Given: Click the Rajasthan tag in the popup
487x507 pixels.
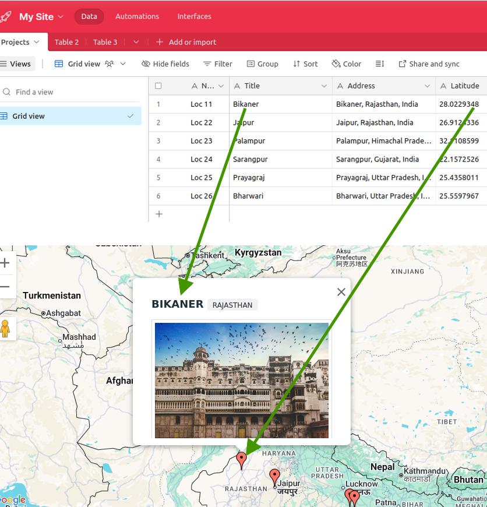Looking at the screenshot, I should pyautogui.click(x=232, y=305).
